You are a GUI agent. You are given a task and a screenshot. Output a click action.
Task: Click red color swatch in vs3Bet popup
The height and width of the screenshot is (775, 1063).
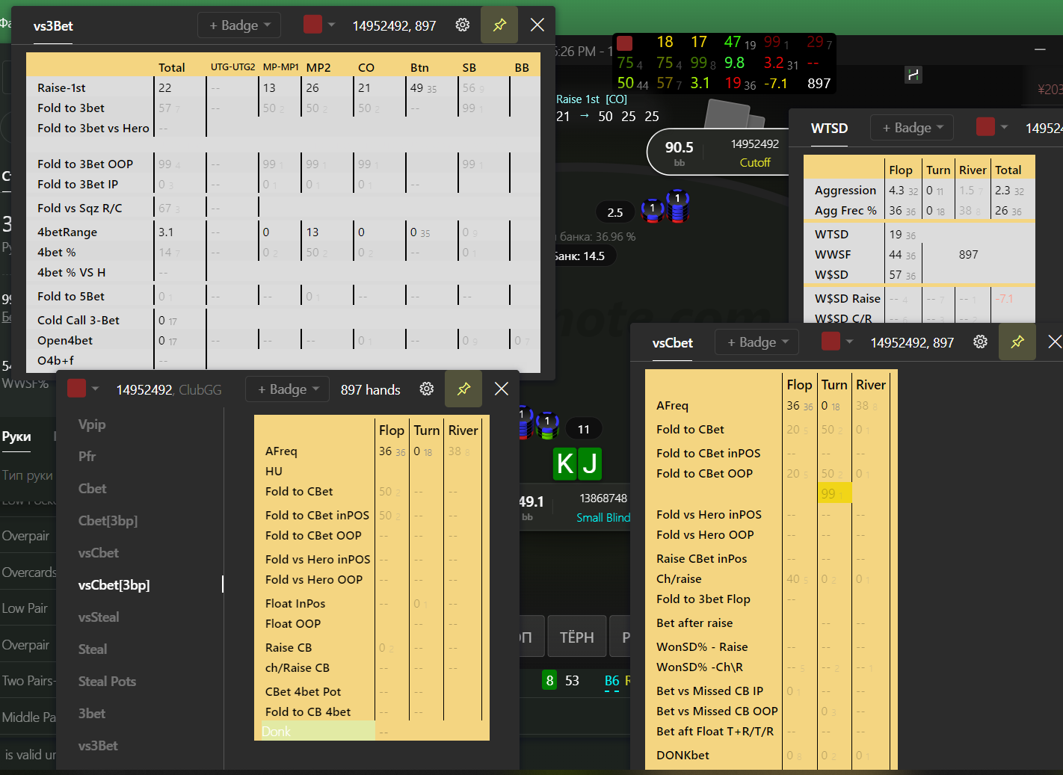point(312,25)
